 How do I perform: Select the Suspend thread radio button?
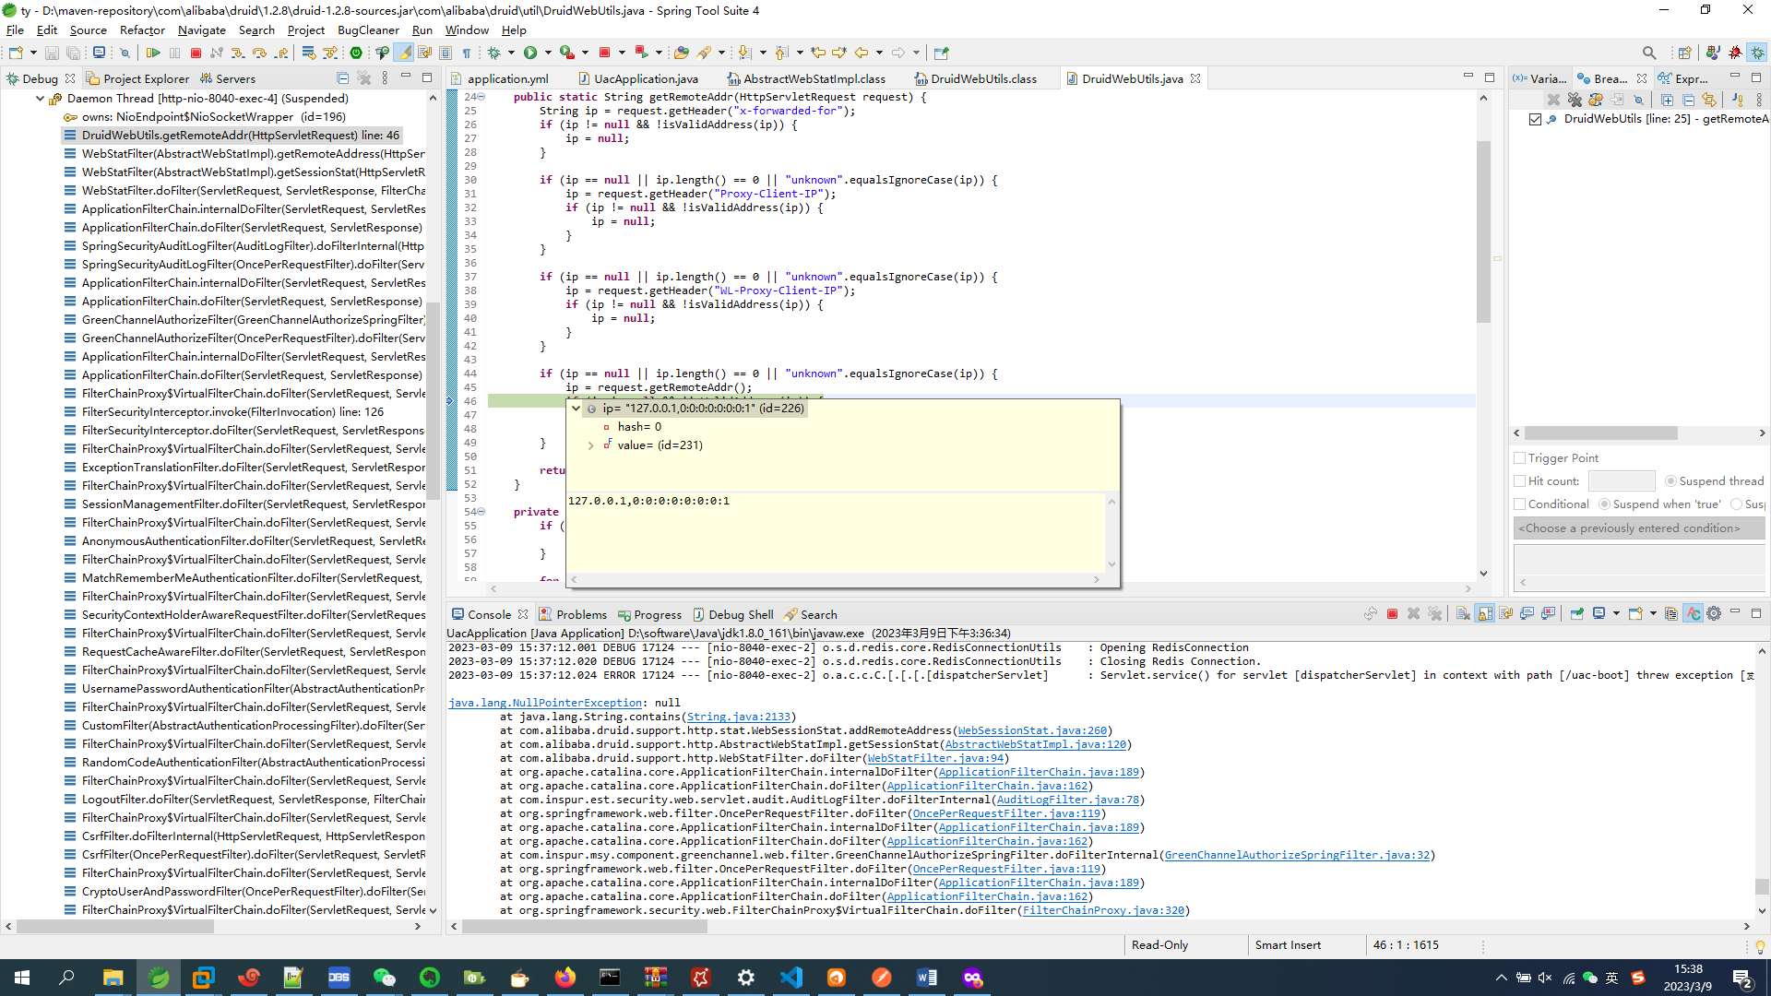point(1671,480)
